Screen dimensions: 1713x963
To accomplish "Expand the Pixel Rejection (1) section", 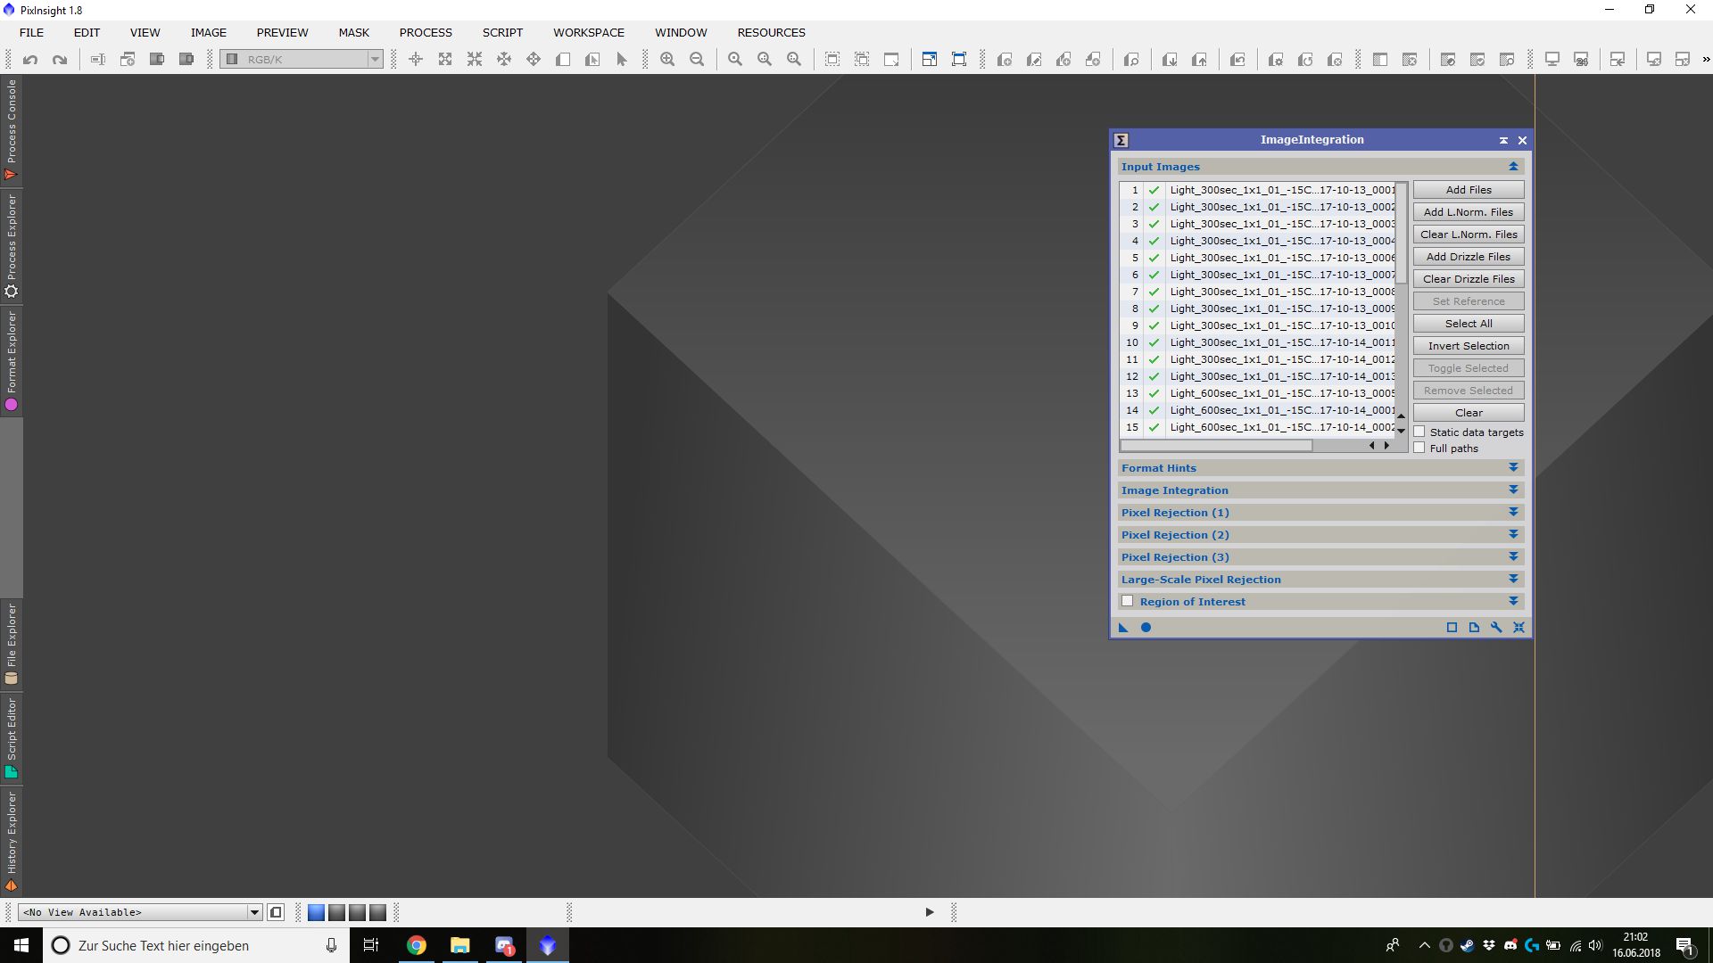I will click(1513, 512).
